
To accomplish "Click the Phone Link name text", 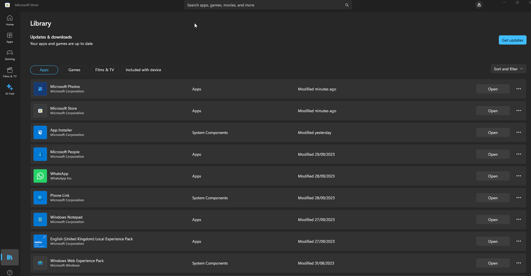I will pyautogui.click(x=60, y=195).
